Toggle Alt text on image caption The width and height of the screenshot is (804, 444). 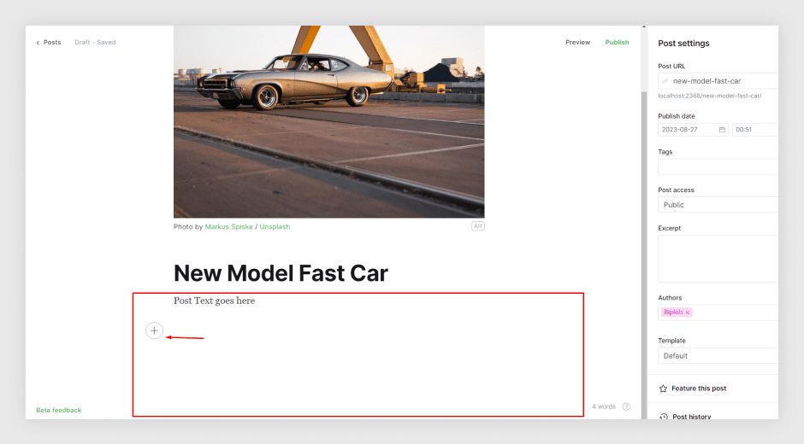point(478,226)
